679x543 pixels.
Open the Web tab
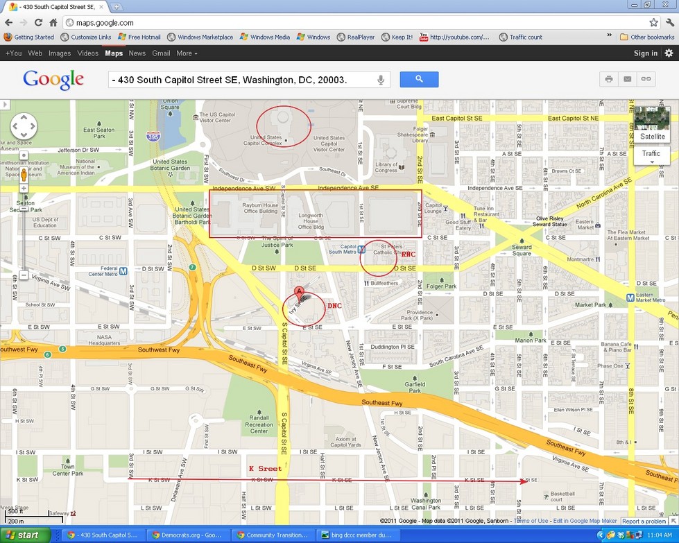pyautogui.click(x=35, y=53)
